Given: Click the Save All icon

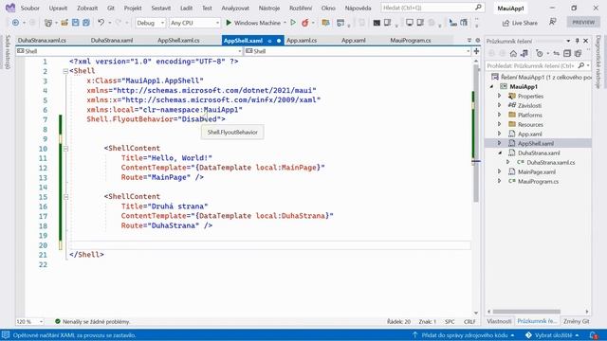Looking at the screenshot, I should click(86, 23).
